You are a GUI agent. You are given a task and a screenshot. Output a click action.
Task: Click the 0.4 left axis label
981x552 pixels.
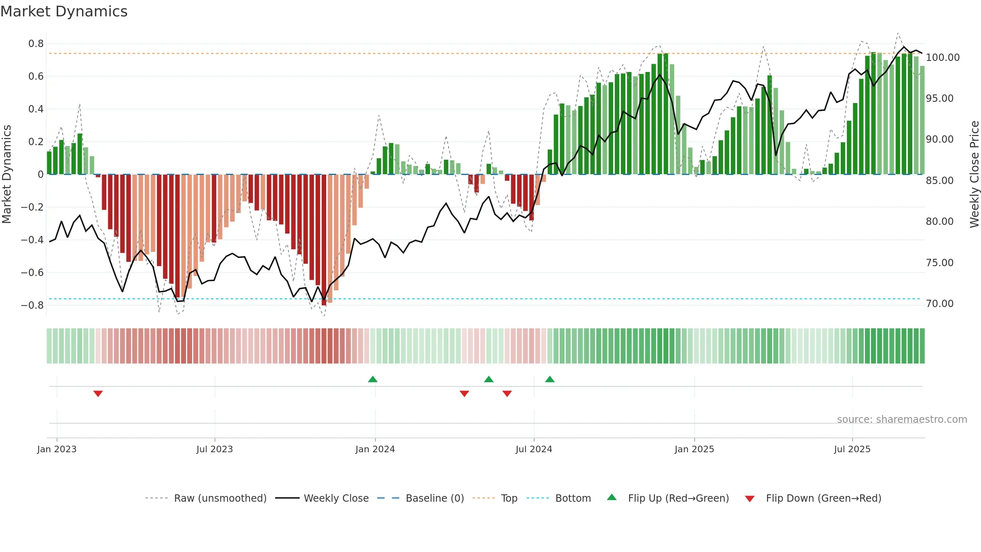(36, 109)
